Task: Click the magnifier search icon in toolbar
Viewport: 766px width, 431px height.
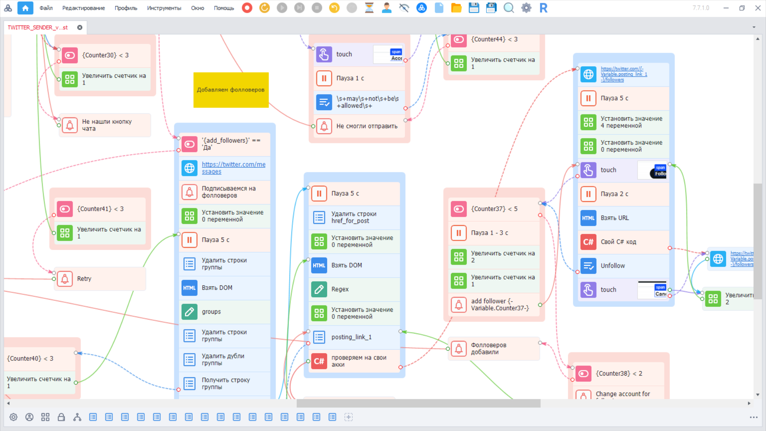Action: tap(508, 8)
